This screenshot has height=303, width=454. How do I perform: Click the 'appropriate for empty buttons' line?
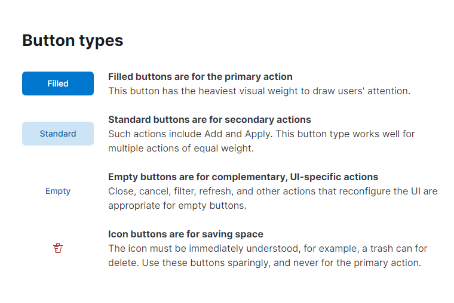click(177, 206)
